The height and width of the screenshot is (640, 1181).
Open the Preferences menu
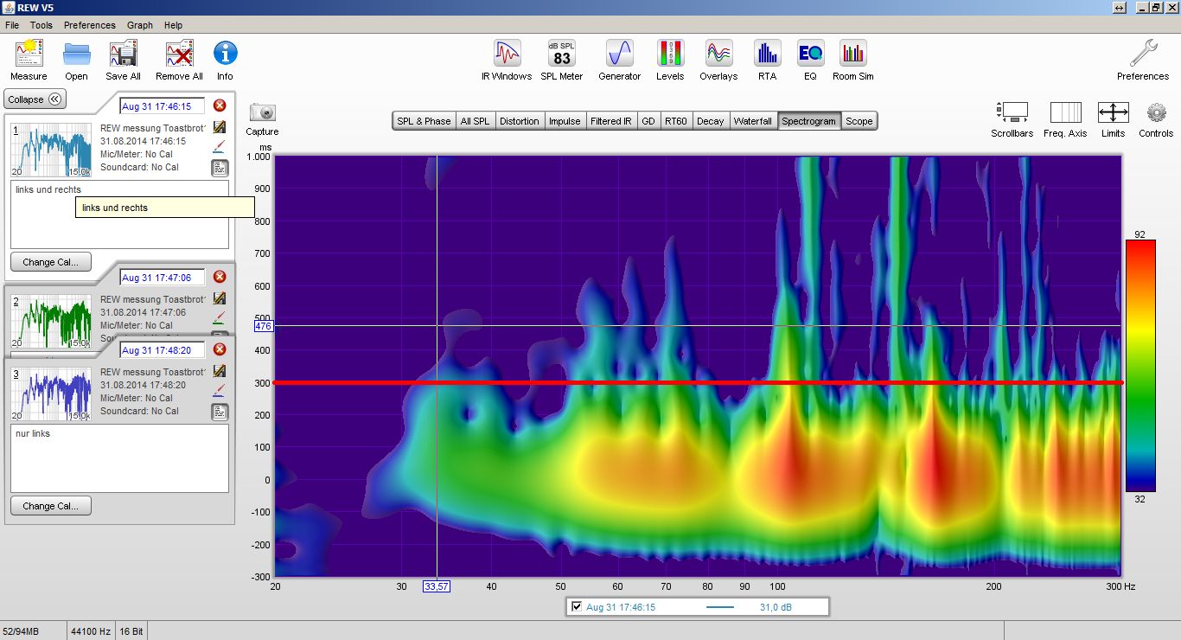pyautogui.click(x=90, y=25)
